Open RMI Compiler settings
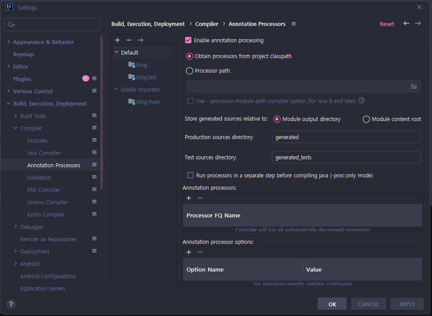This screenshot has height=316, width=432. click(44, 190)
